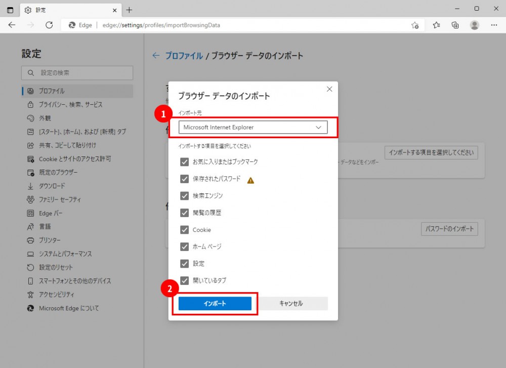Screen dimensions: 506x368
Task: Click インポートする項目を選択してください button
Action: pos(431,152)
